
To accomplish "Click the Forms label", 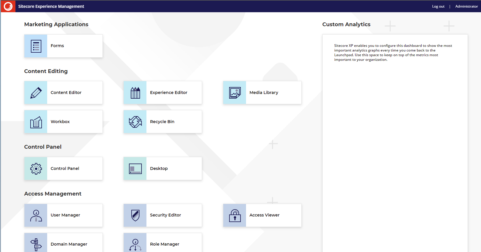I will pos(57,46).
